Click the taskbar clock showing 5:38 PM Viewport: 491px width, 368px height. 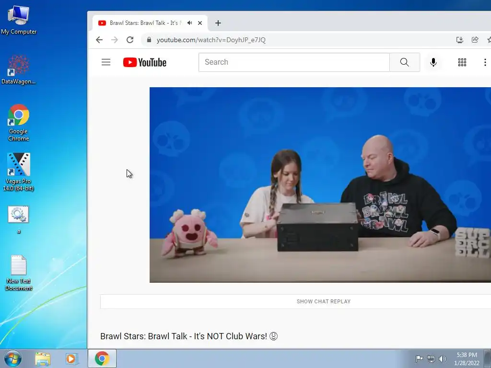point(467,359)
